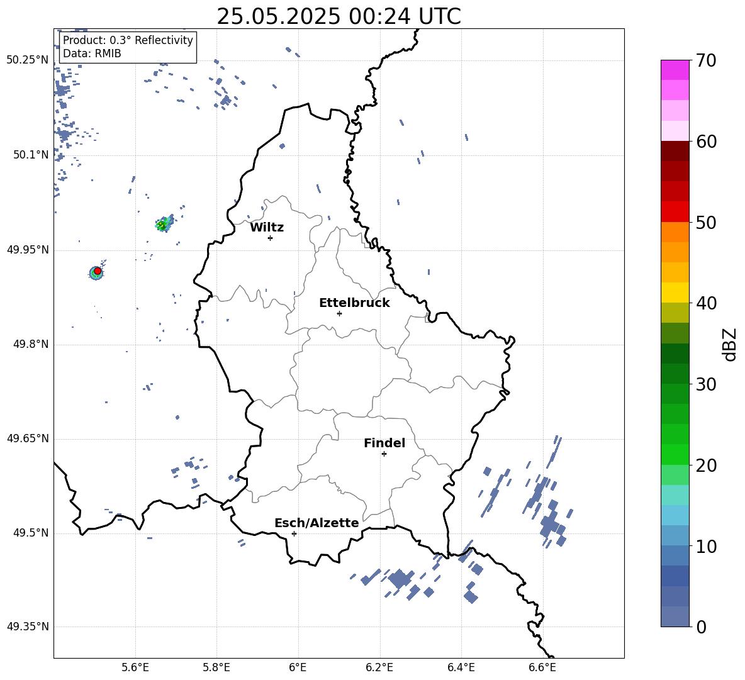Click the Wiltz station cross marker
The image size is (745, 680).
pyautogui.click(x=270, y=238)
